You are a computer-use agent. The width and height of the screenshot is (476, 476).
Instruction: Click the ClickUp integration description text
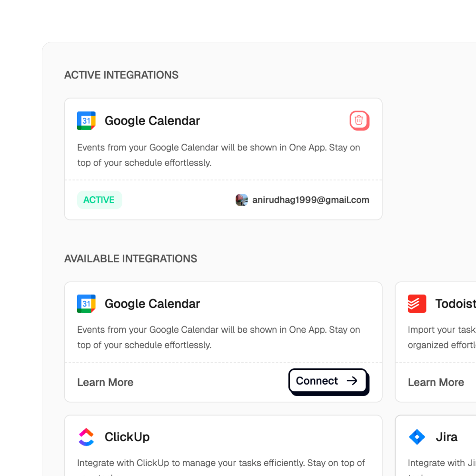tap(221, 463)
